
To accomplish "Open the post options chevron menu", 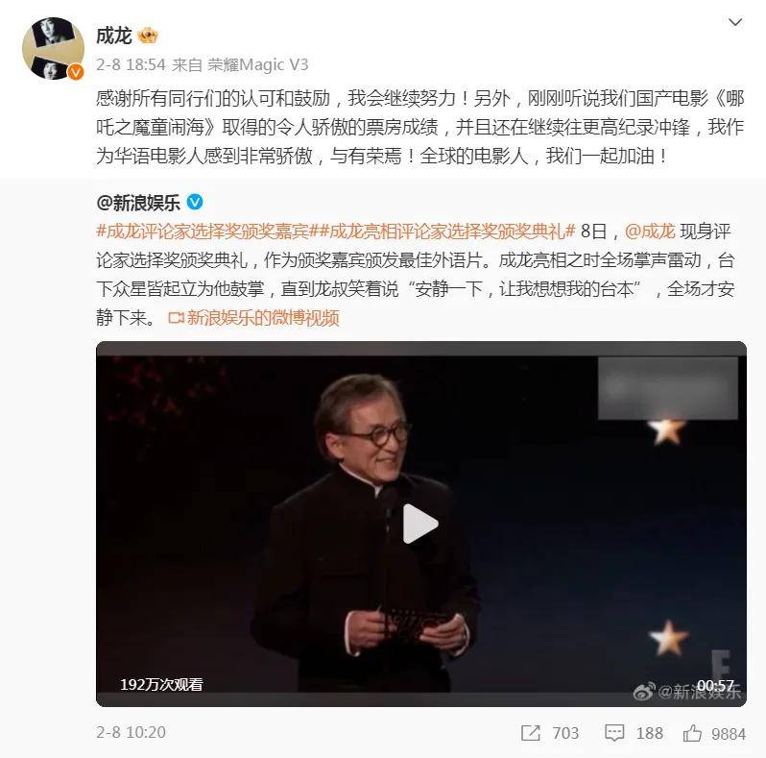I will point(735,22).
